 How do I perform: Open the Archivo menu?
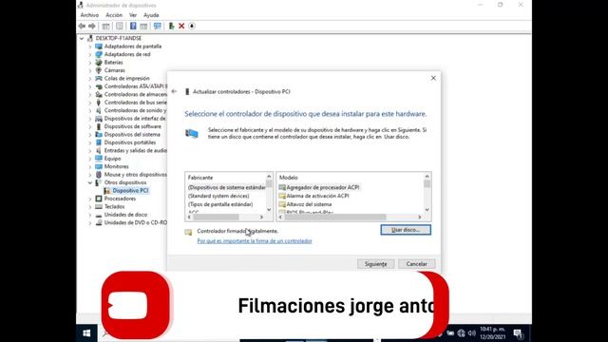point(89,15)
